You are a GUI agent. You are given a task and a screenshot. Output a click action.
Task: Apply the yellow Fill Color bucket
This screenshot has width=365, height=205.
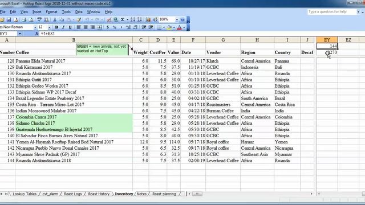[169, 27]
